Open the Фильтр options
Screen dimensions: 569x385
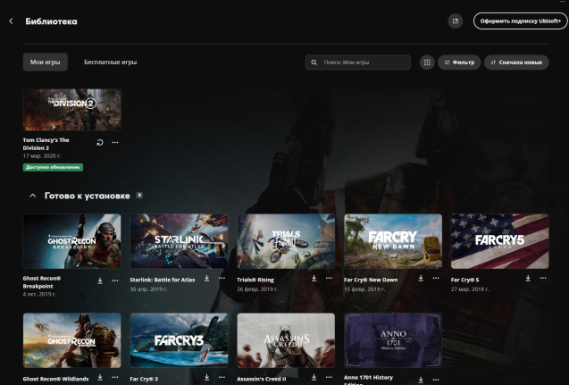tap(459, 63)
